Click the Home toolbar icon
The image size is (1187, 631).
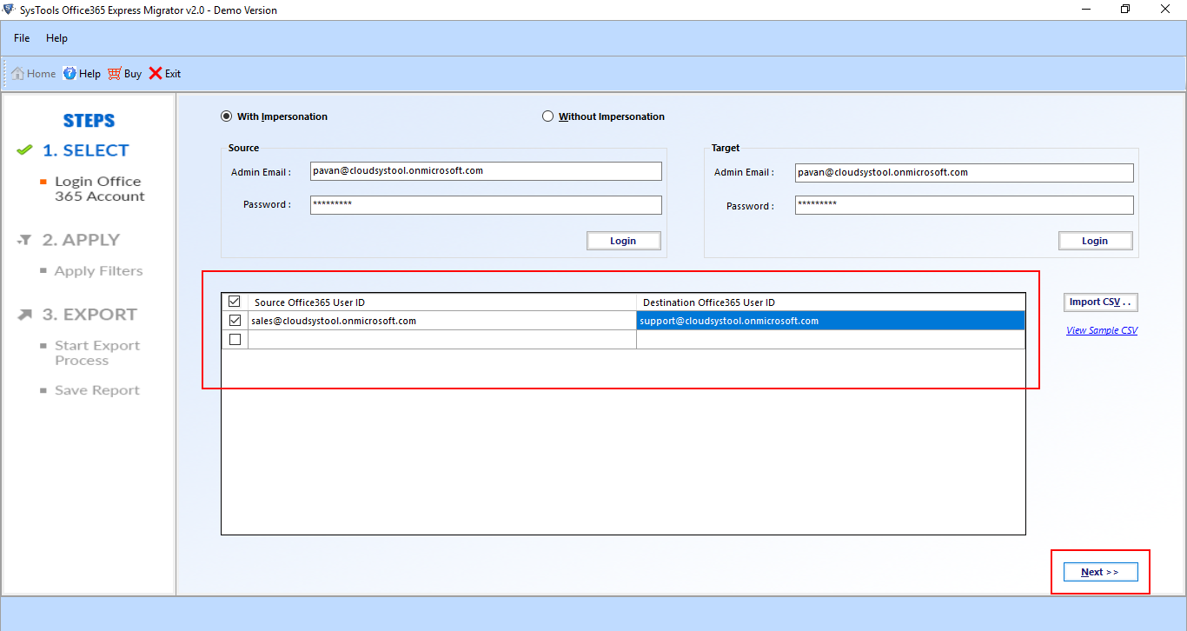coord(17,74)
